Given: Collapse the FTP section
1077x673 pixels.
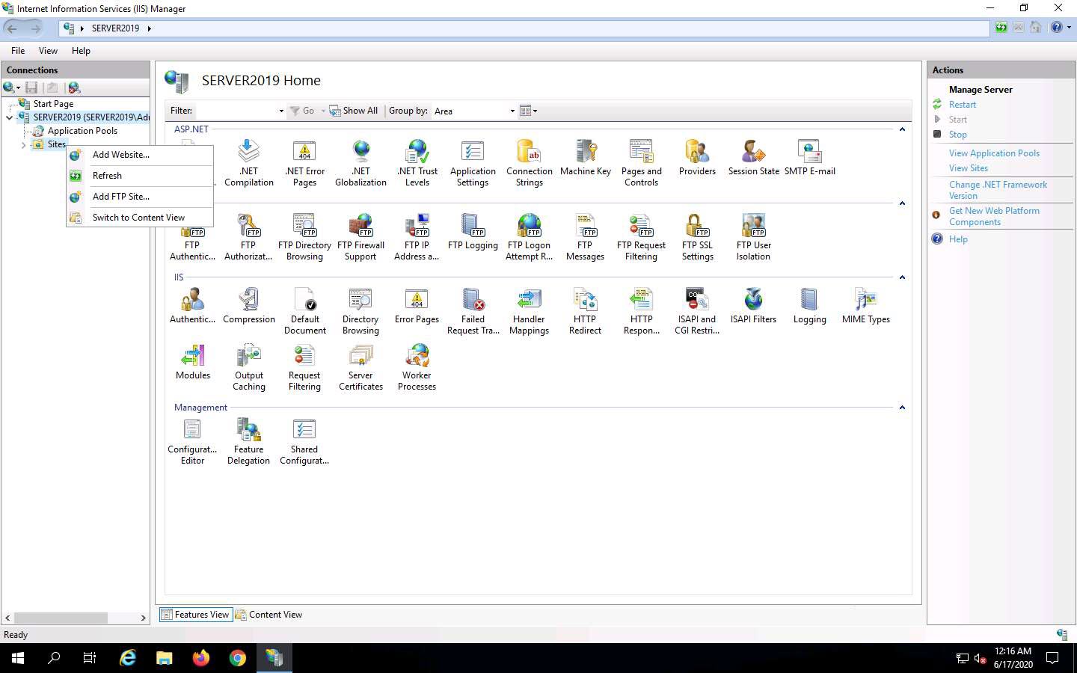Looking at the screenshot, I should click(902, 203).
